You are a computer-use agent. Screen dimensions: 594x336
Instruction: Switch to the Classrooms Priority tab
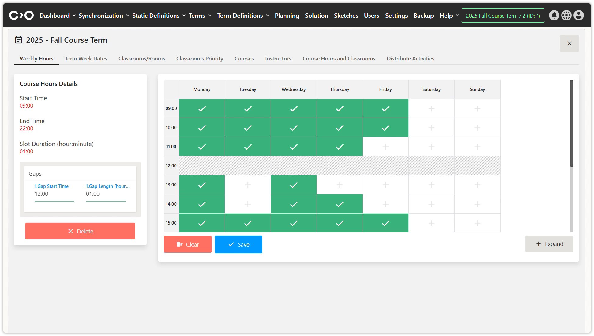[200, 59]
